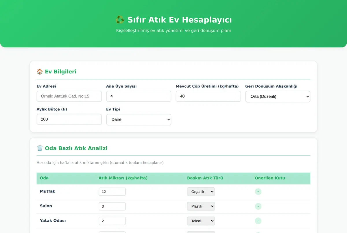The width and height of the screenshot is (347, 233).
Task: Click the Aylık Bütçe (₺) label
Action: click(52, 109)
